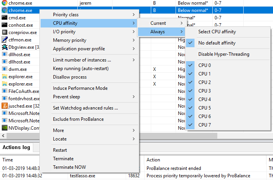Choose Terminate NOW
The width and height of the screenshot is (273, 180).
click(89, 167)
